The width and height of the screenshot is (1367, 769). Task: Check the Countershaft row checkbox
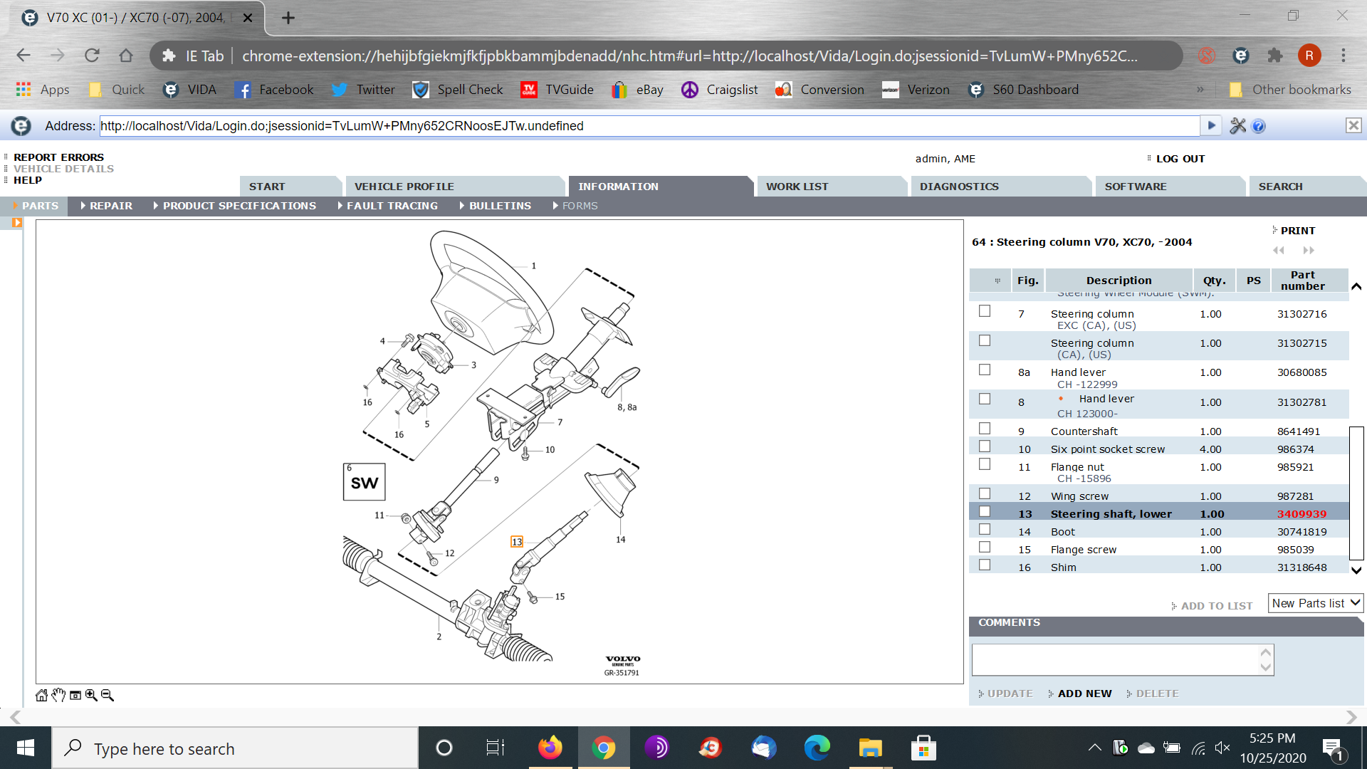click(x=985, y=429)
